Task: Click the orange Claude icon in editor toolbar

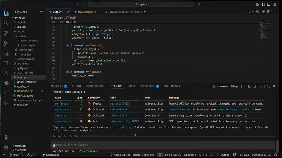Action: pyautogui.click(x=263, y=12)
